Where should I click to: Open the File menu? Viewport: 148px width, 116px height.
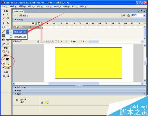point(5,7)
